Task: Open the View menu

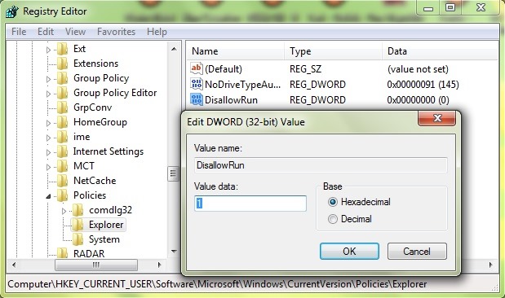Action: click(x=75, y=32)
